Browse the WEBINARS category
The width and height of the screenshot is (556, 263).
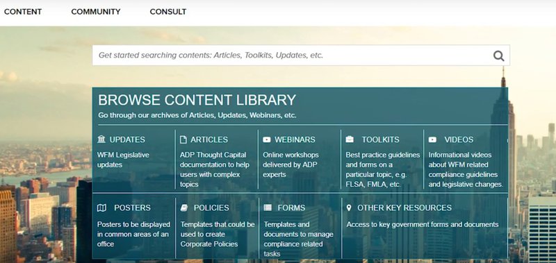coord(295,139)
